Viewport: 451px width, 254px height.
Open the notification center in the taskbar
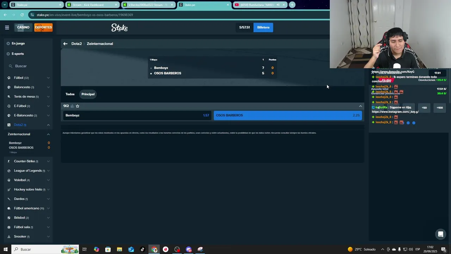444,249
